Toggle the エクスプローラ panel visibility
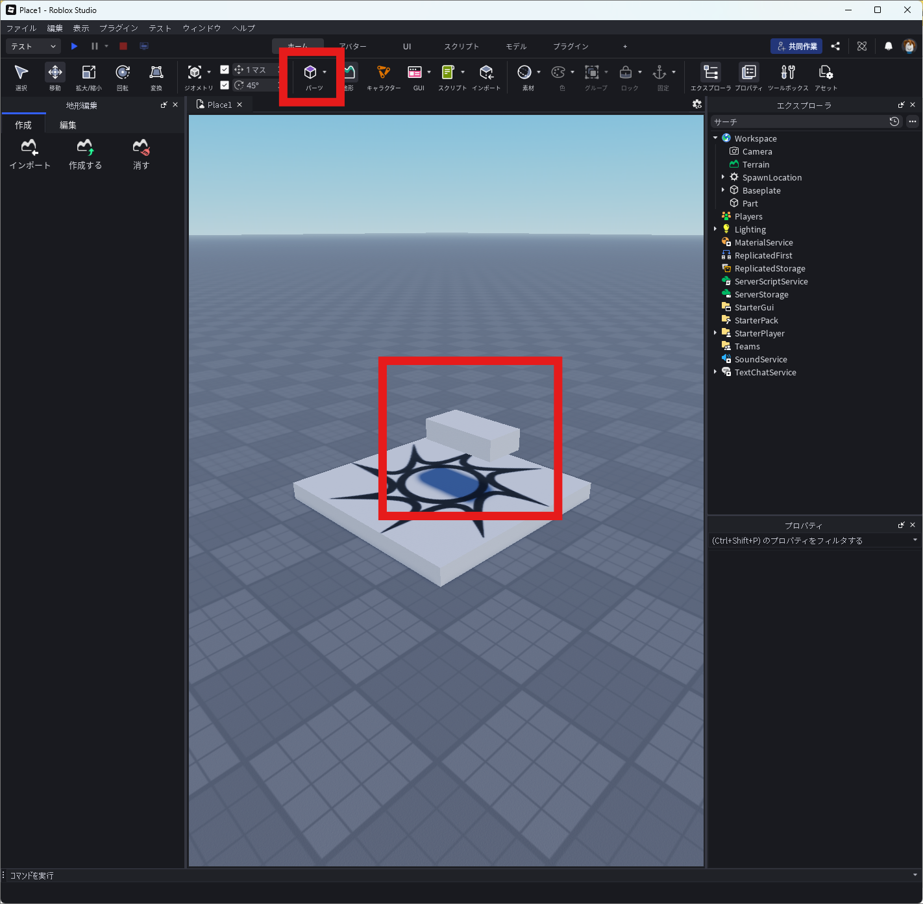The width and height of the screenshot is (923, 904). tap(711, 76)
